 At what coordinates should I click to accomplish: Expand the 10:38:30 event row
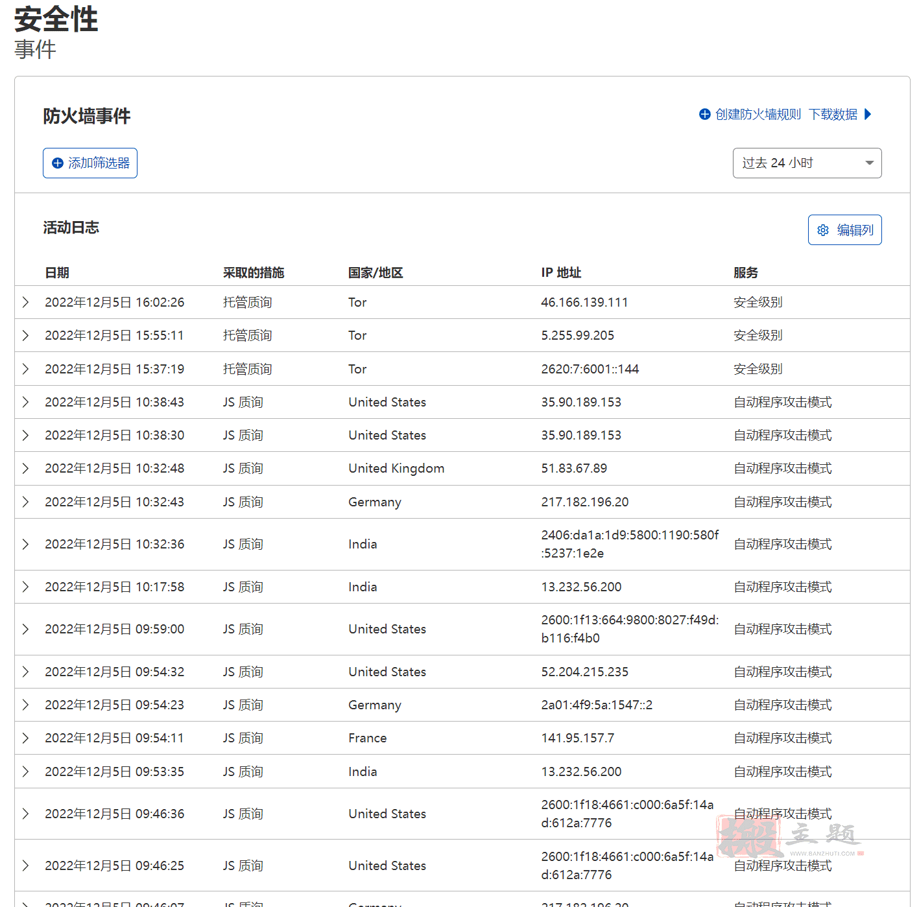coord(25,435)
